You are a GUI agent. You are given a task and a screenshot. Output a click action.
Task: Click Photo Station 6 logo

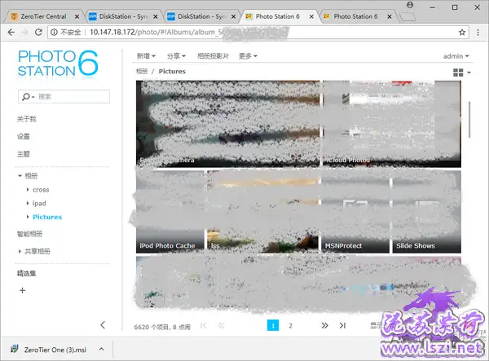click(58, 64)
